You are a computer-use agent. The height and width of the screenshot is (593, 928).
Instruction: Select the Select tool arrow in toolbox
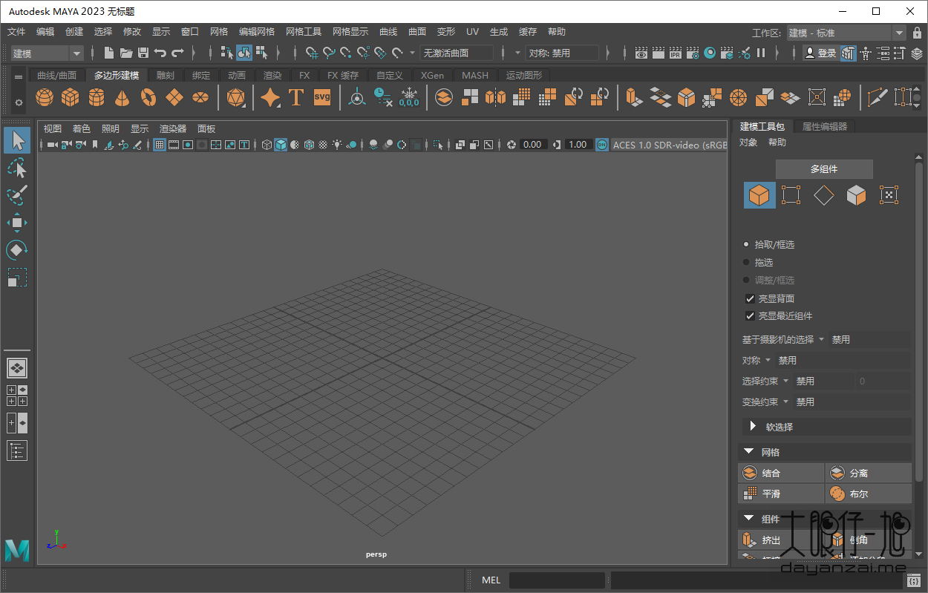[x=18, y=140]
